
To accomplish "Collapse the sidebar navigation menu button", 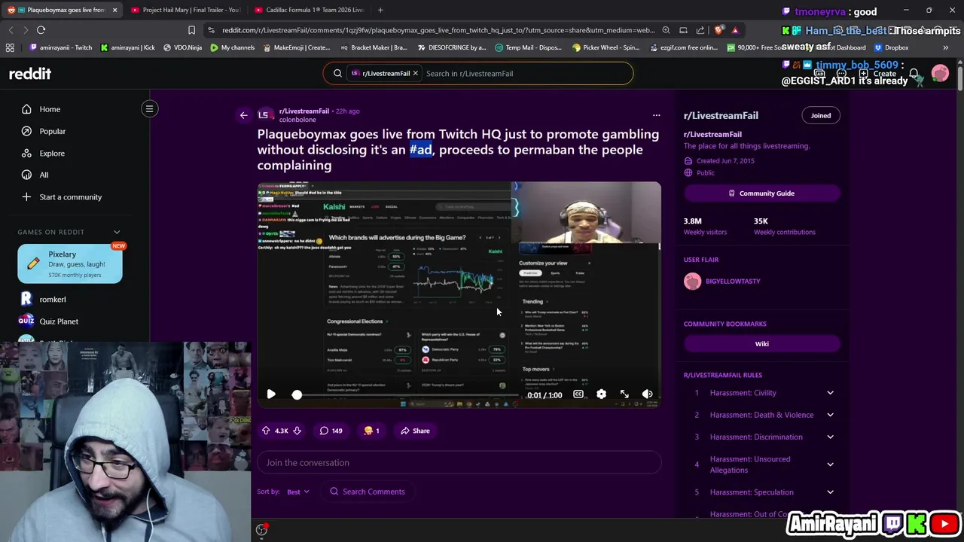I will tap(149, 109).
